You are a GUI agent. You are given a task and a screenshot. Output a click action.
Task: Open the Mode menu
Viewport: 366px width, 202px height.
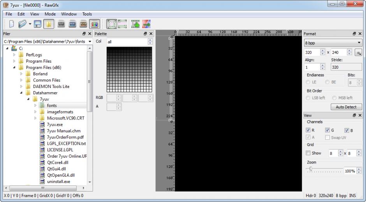pyautogui.click(x=50, y=14)
